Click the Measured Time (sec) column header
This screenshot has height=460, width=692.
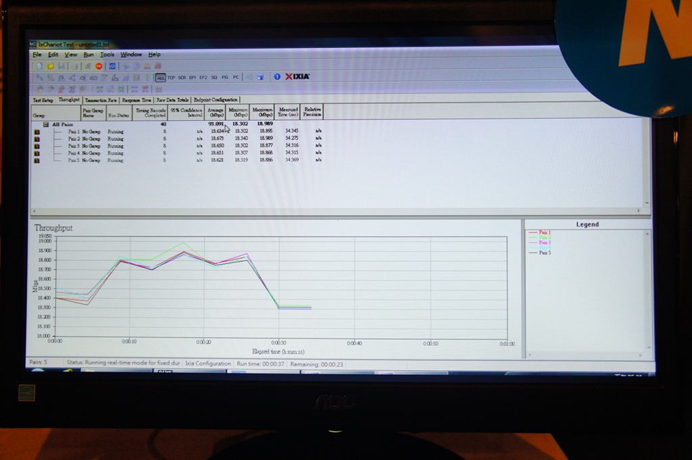pyautogui.click(x=288, y=112)
